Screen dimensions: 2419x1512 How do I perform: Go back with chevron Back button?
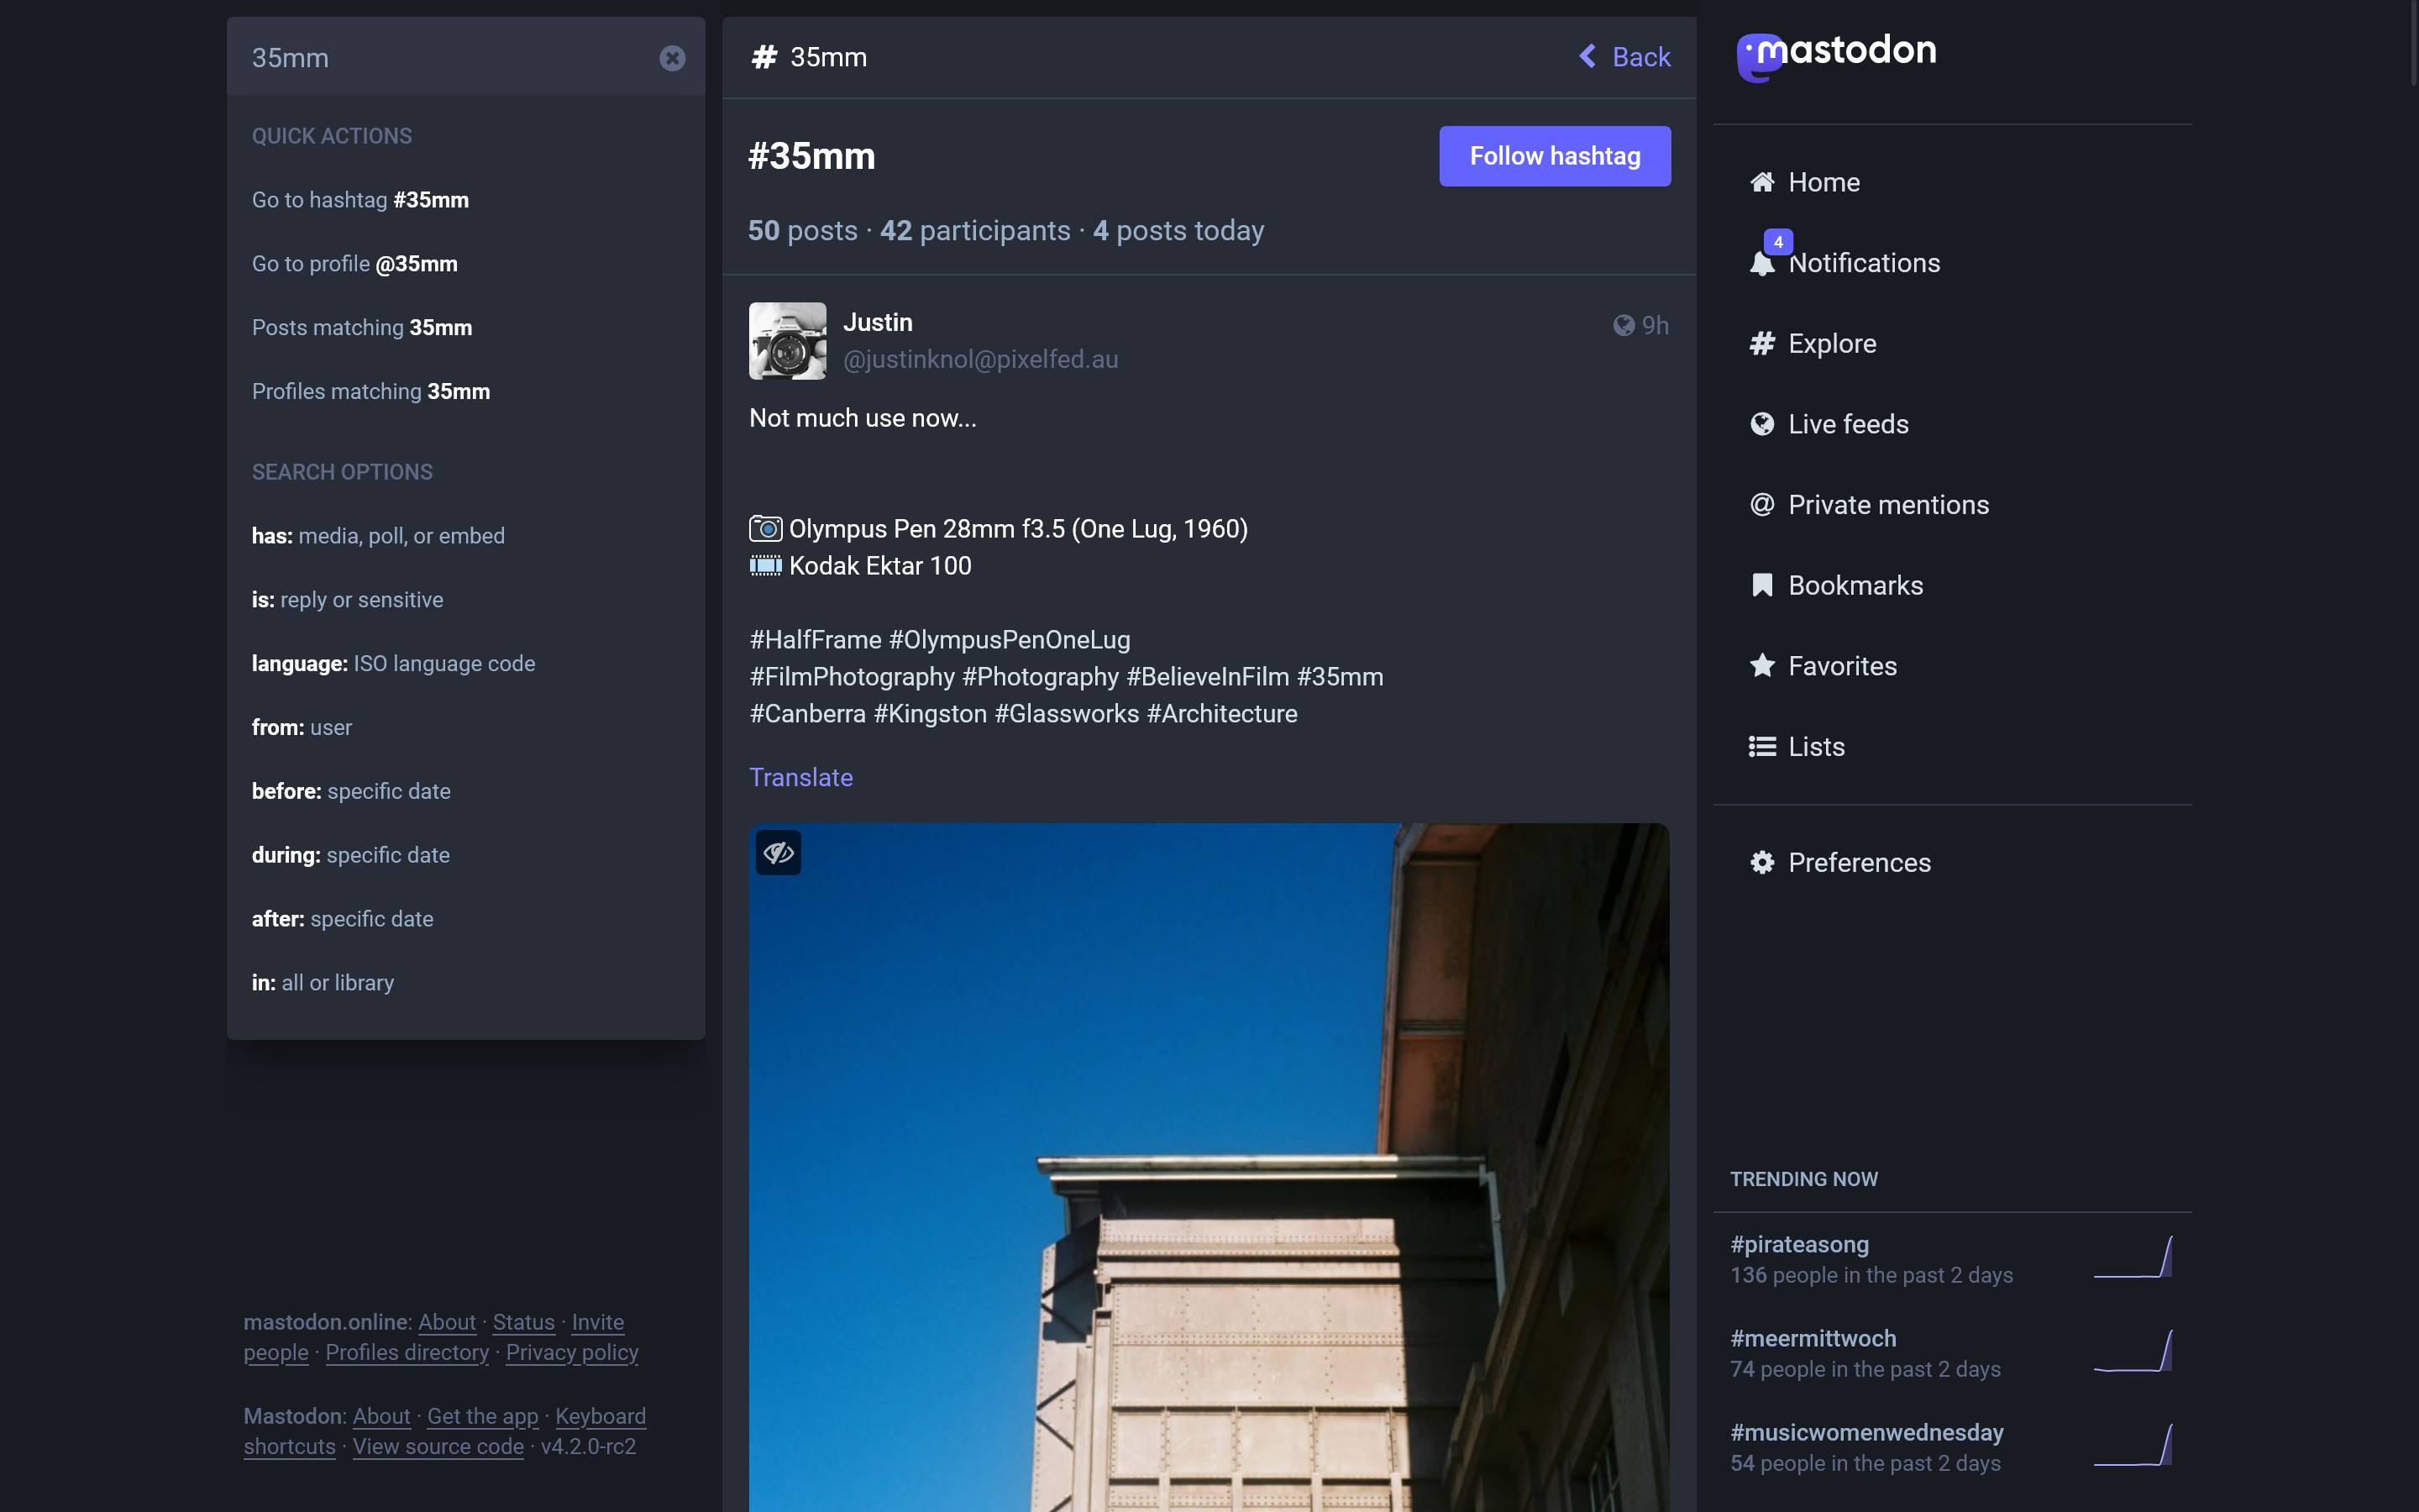point(1625,57)
